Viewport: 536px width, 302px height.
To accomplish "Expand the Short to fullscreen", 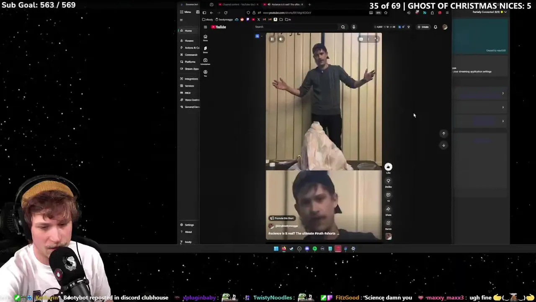I will pos(376,39).
